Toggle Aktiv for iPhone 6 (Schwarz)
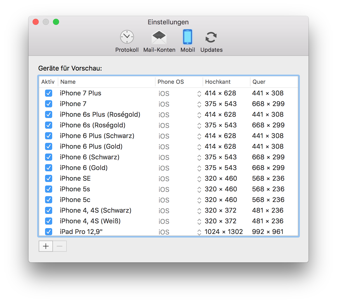The width and height of the screenshot is (337, 303). (x=49, y=157)
